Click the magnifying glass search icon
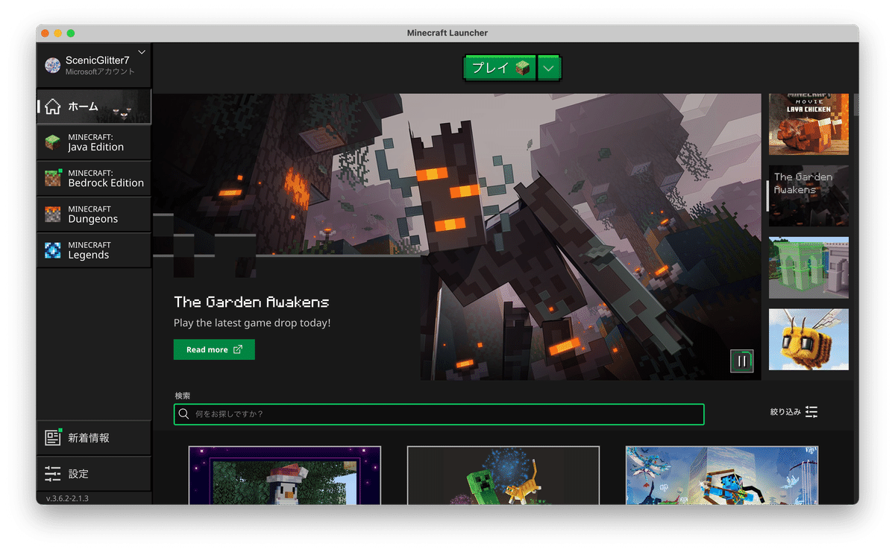895x552 pixels. [x=184, y=414]
